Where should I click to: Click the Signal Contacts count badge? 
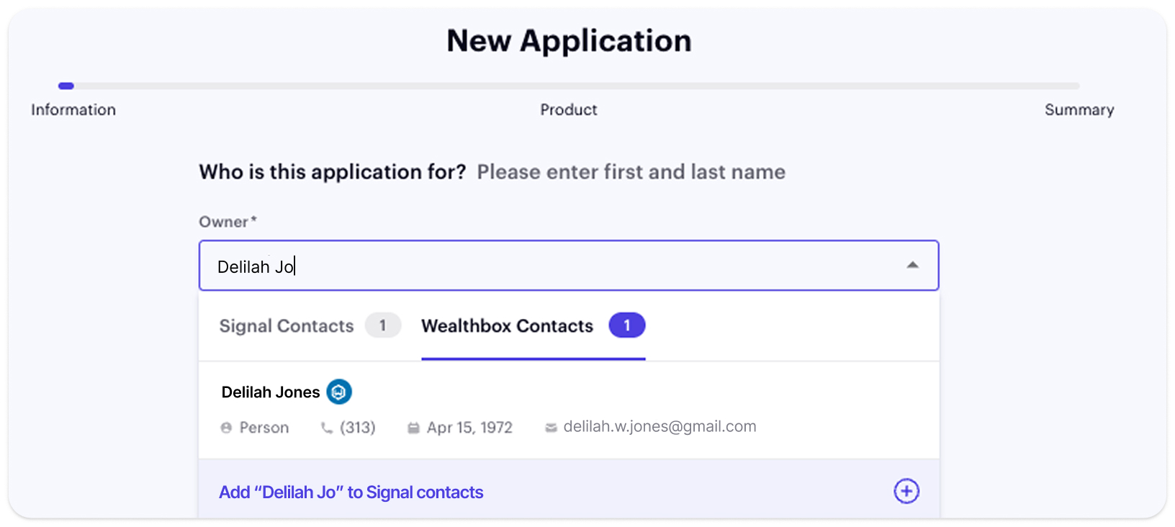[382, 325]
